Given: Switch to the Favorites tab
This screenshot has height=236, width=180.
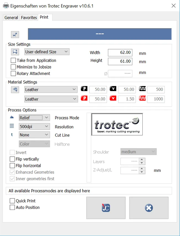Looking at the screenshot, I should (x=29, y=17).
